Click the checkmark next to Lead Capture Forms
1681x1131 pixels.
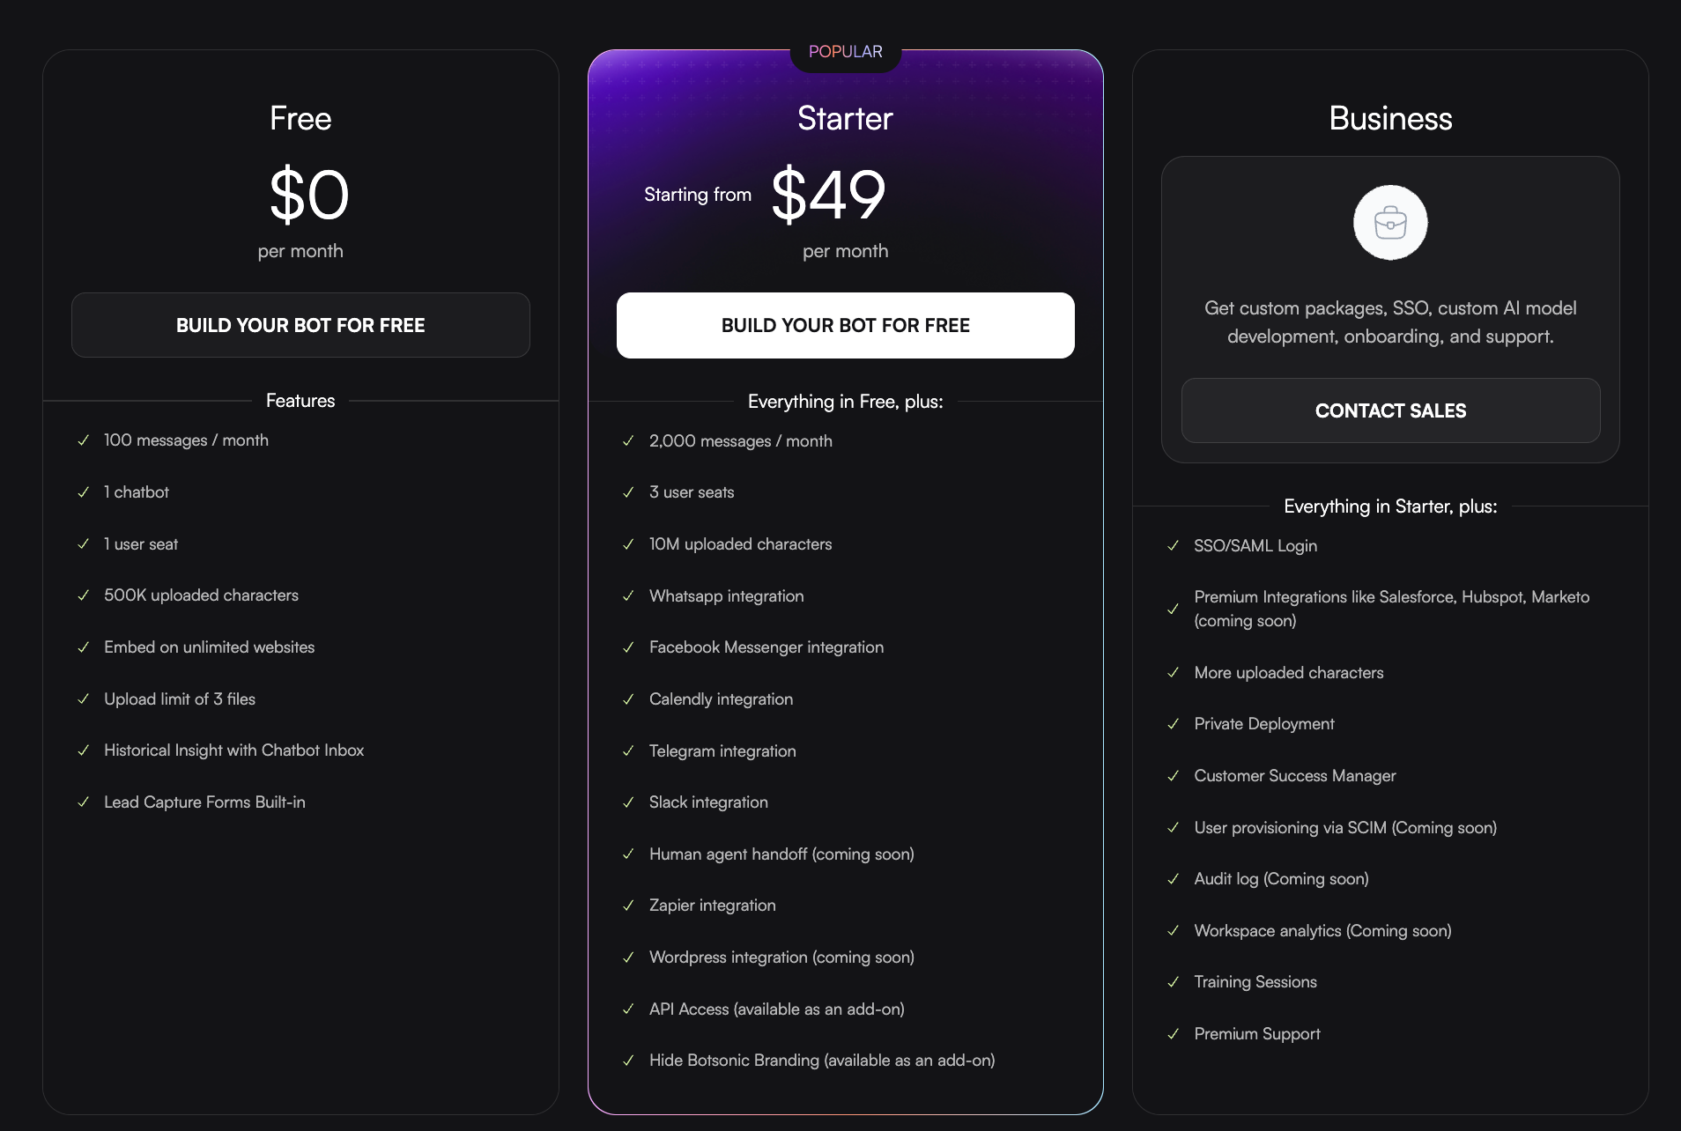pos(84,802)
